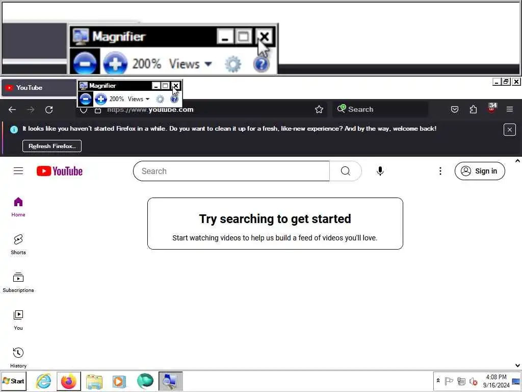Open Magnifier help question icon
522x392 pixels.
click(174, 99)
